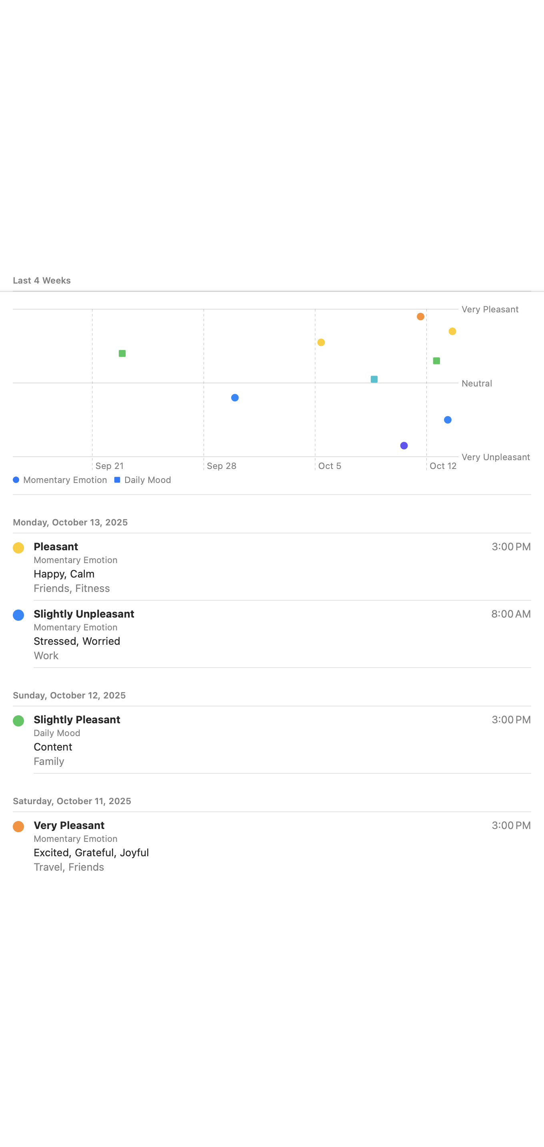Open the Slightly Unpleasant entry title
The width and height of the screenshot is (544, 1147).
pyautogui.click(x=84, y=614)
